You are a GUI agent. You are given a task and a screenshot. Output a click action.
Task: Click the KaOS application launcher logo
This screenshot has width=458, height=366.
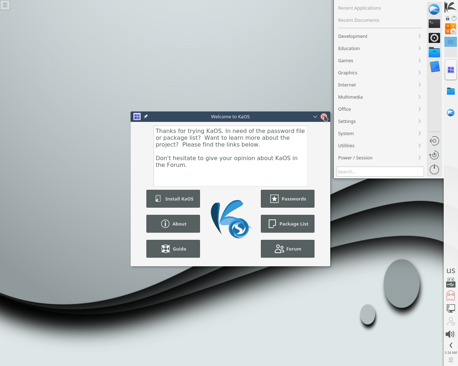tap(450, 7)
